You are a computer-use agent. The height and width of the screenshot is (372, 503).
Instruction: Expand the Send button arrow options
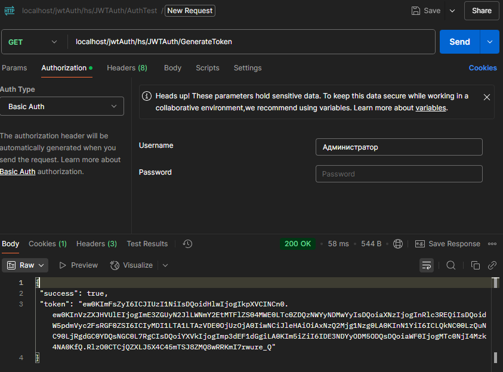(490, 42)
